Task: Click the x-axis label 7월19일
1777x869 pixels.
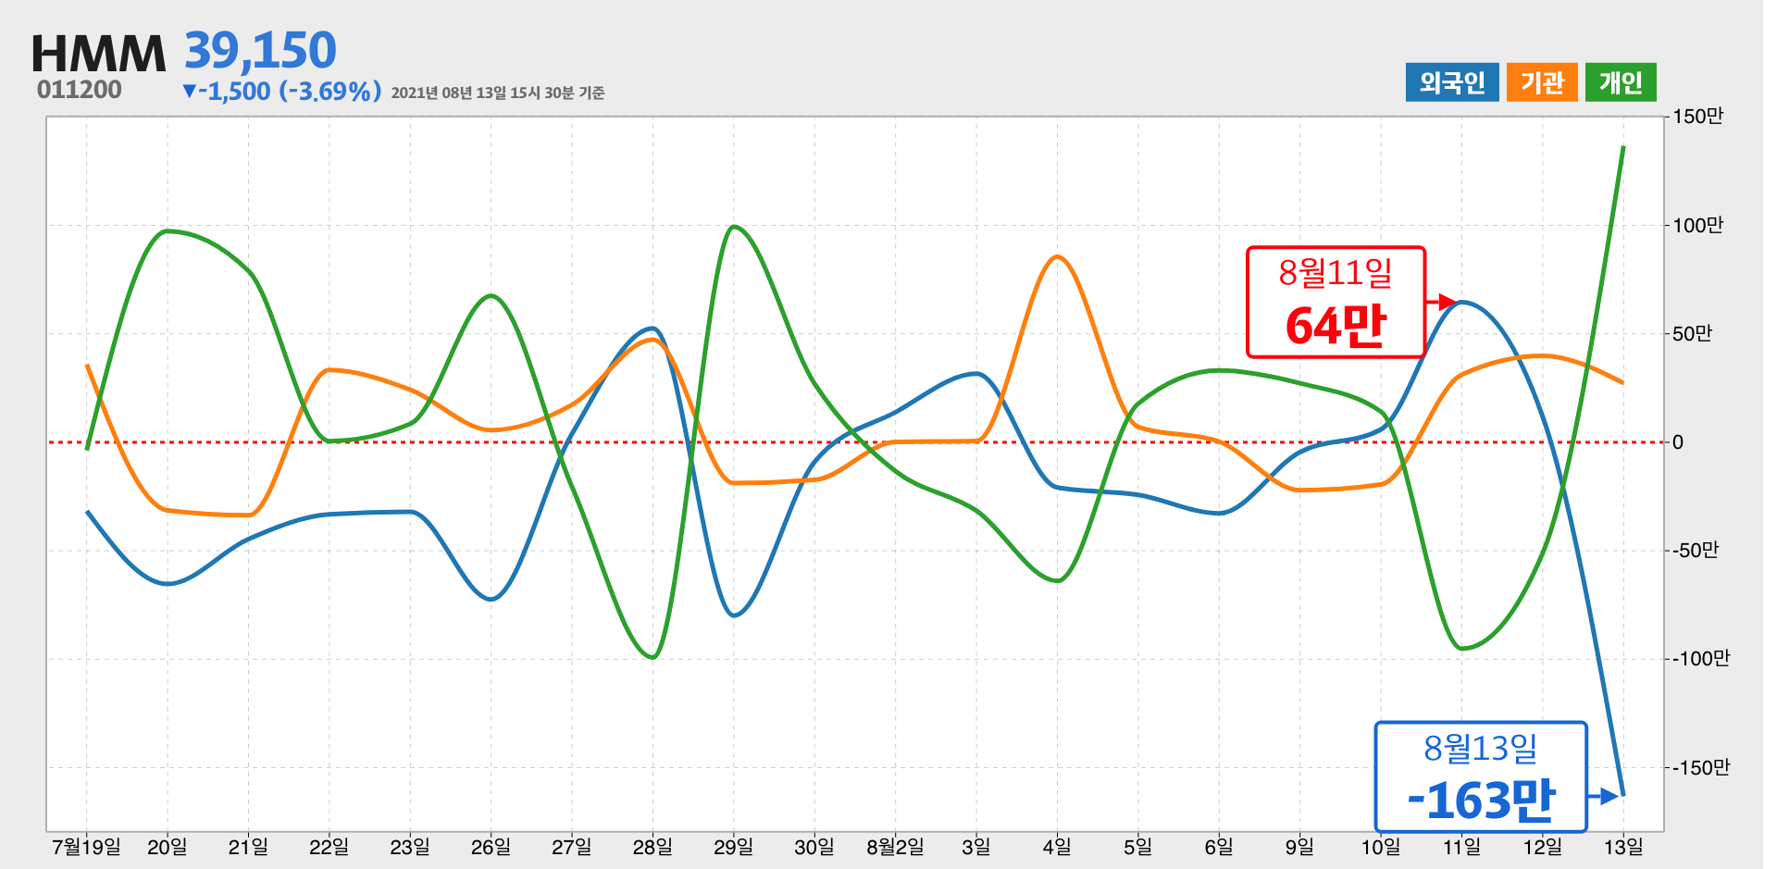Action: click(86, 847)
